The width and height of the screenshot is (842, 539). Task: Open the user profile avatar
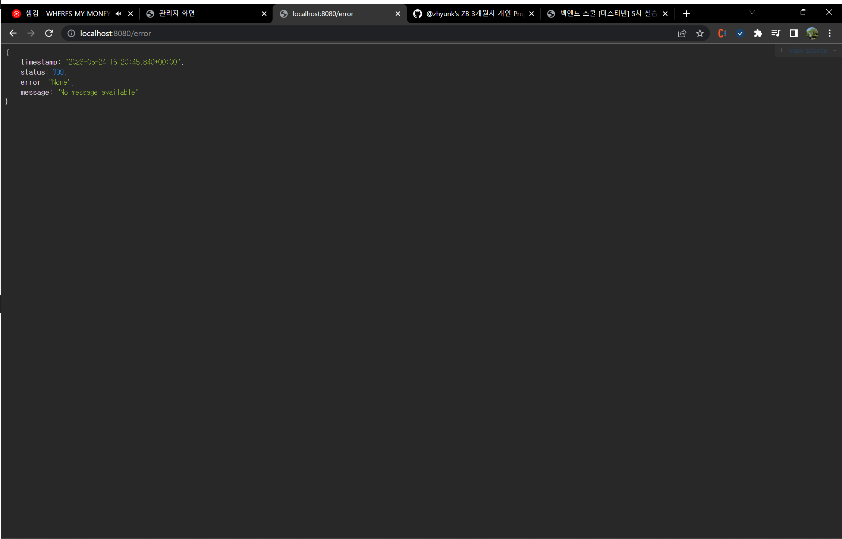[812, 34]
